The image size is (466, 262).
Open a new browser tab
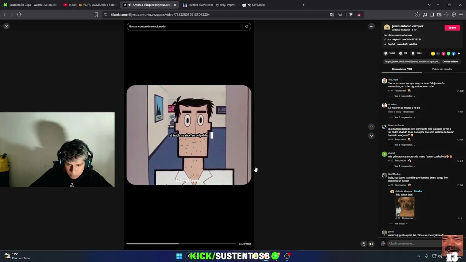coord(303,5)
